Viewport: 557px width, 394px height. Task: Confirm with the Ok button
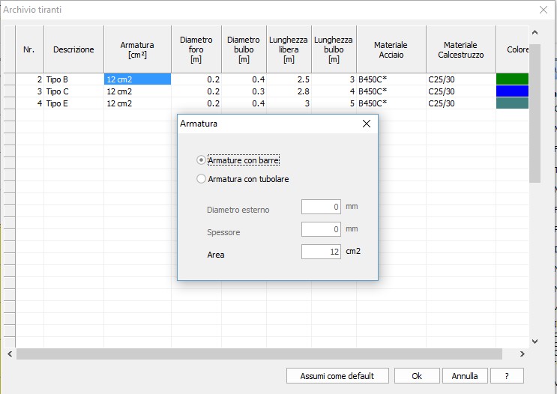417,375
